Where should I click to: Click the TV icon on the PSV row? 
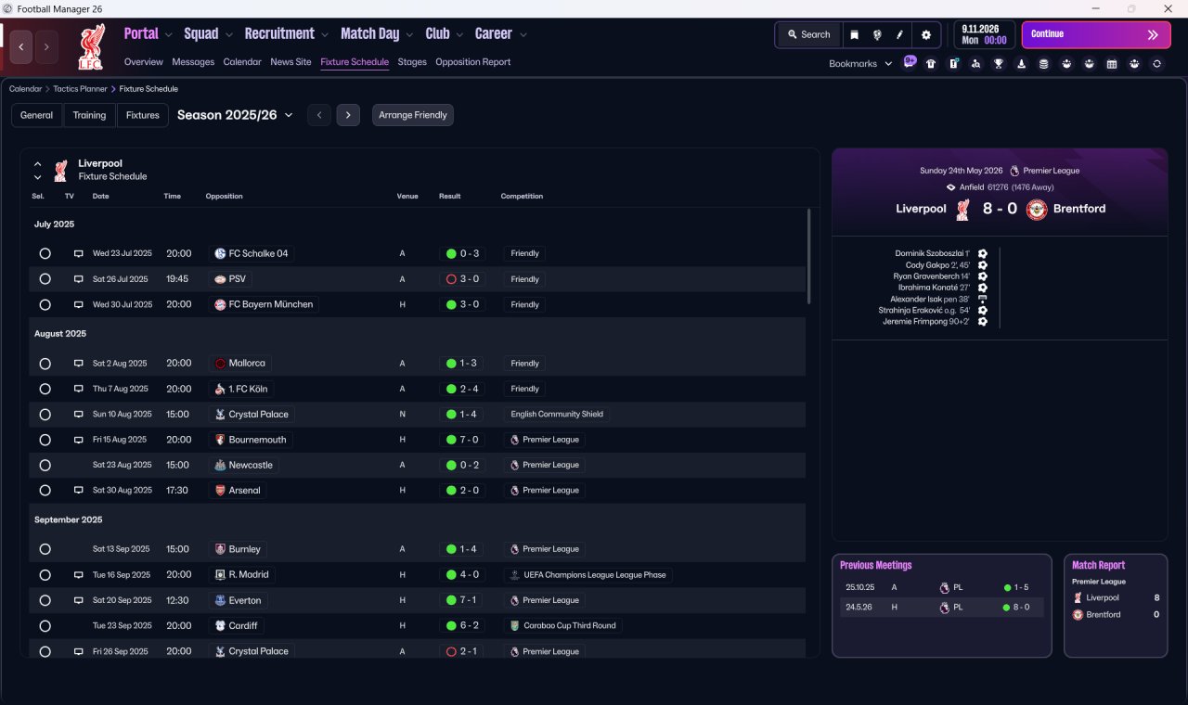(79, 279)
